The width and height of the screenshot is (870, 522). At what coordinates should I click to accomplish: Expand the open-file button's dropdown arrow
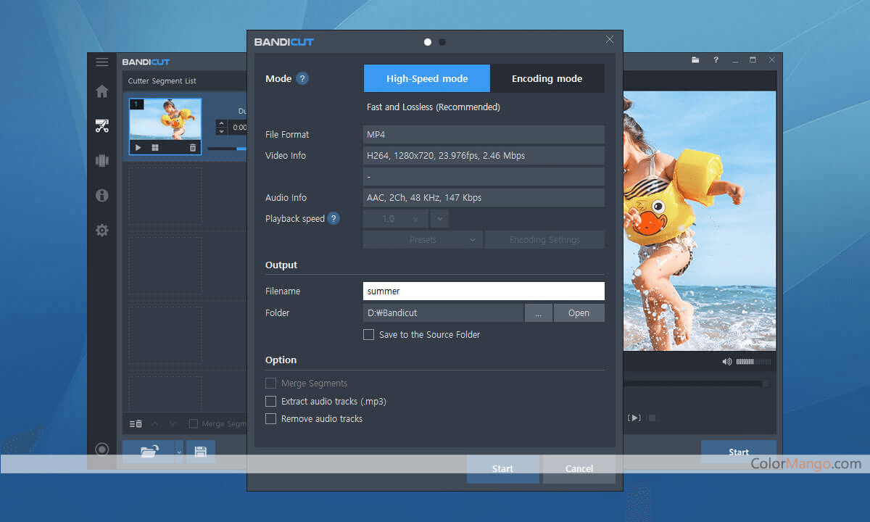click(177, 451)
